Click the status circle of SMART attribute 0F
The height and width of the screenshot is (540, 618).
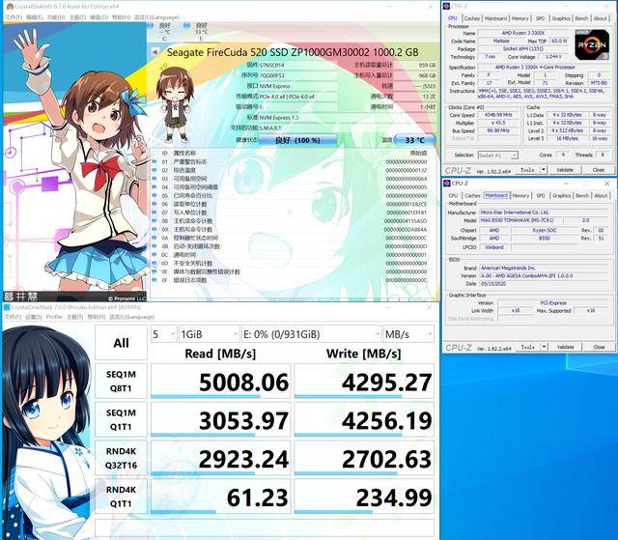[154, 280]
